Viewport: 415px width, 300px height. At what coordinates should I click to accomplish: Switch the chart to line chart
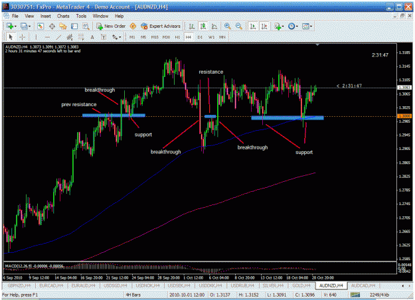214,26
